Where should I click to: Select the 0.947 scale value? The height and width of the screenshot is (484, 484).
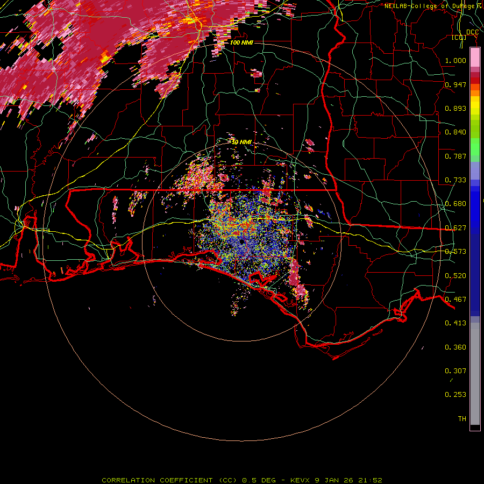pos(455,84)
